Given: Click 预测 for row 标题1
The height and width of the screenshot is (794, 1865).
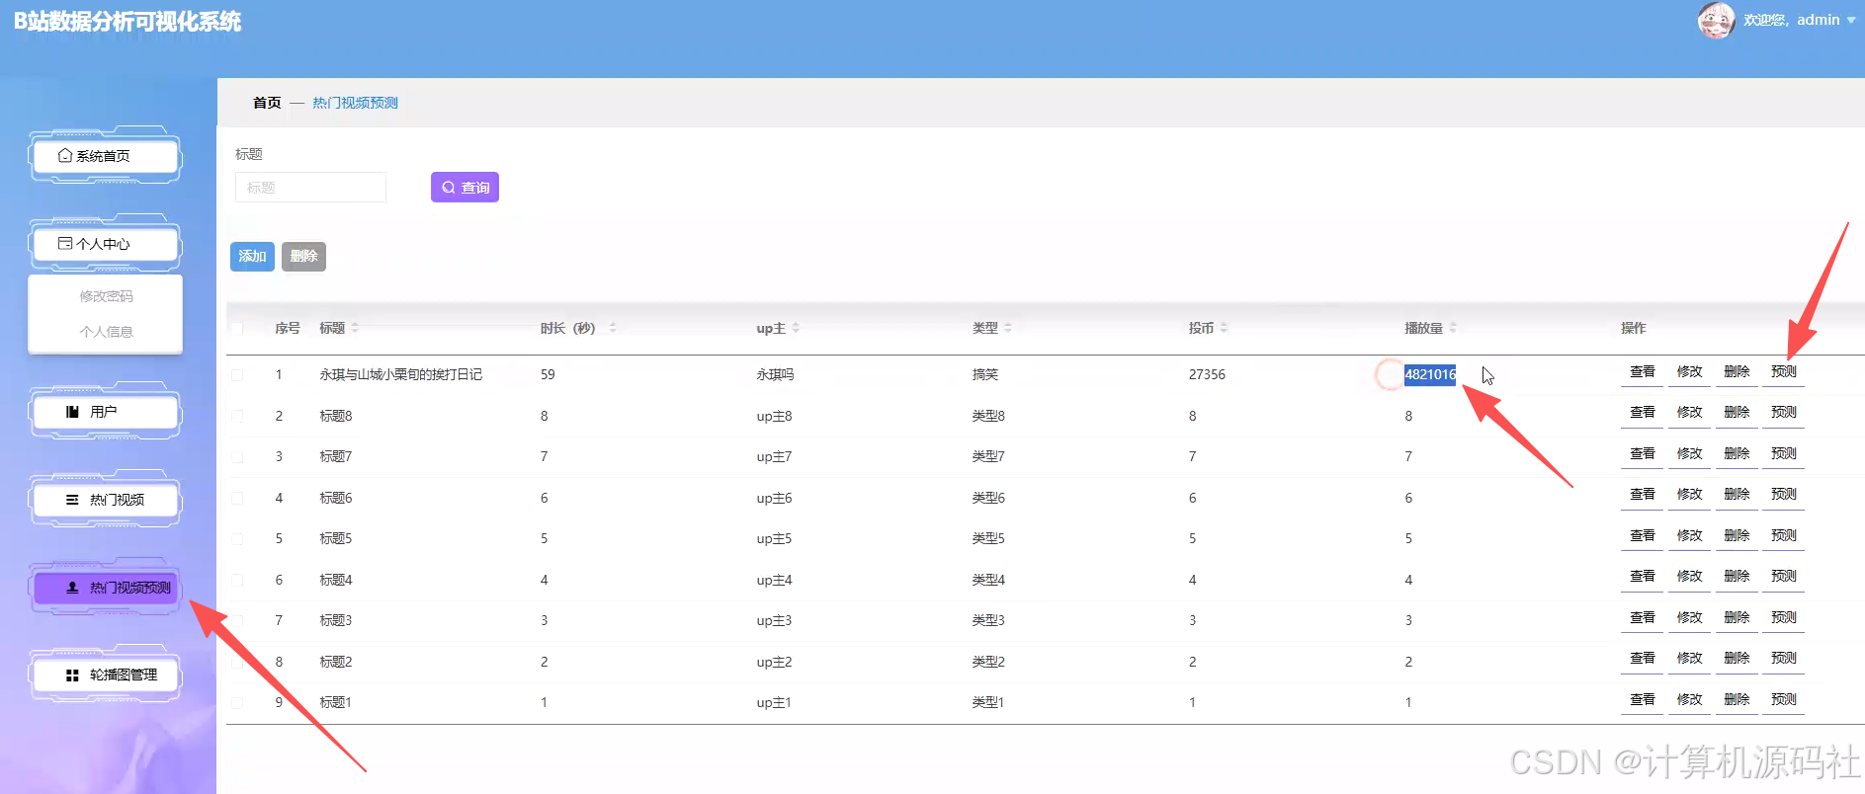Looking at the screenshot, I should click(x=1784, y=700).
